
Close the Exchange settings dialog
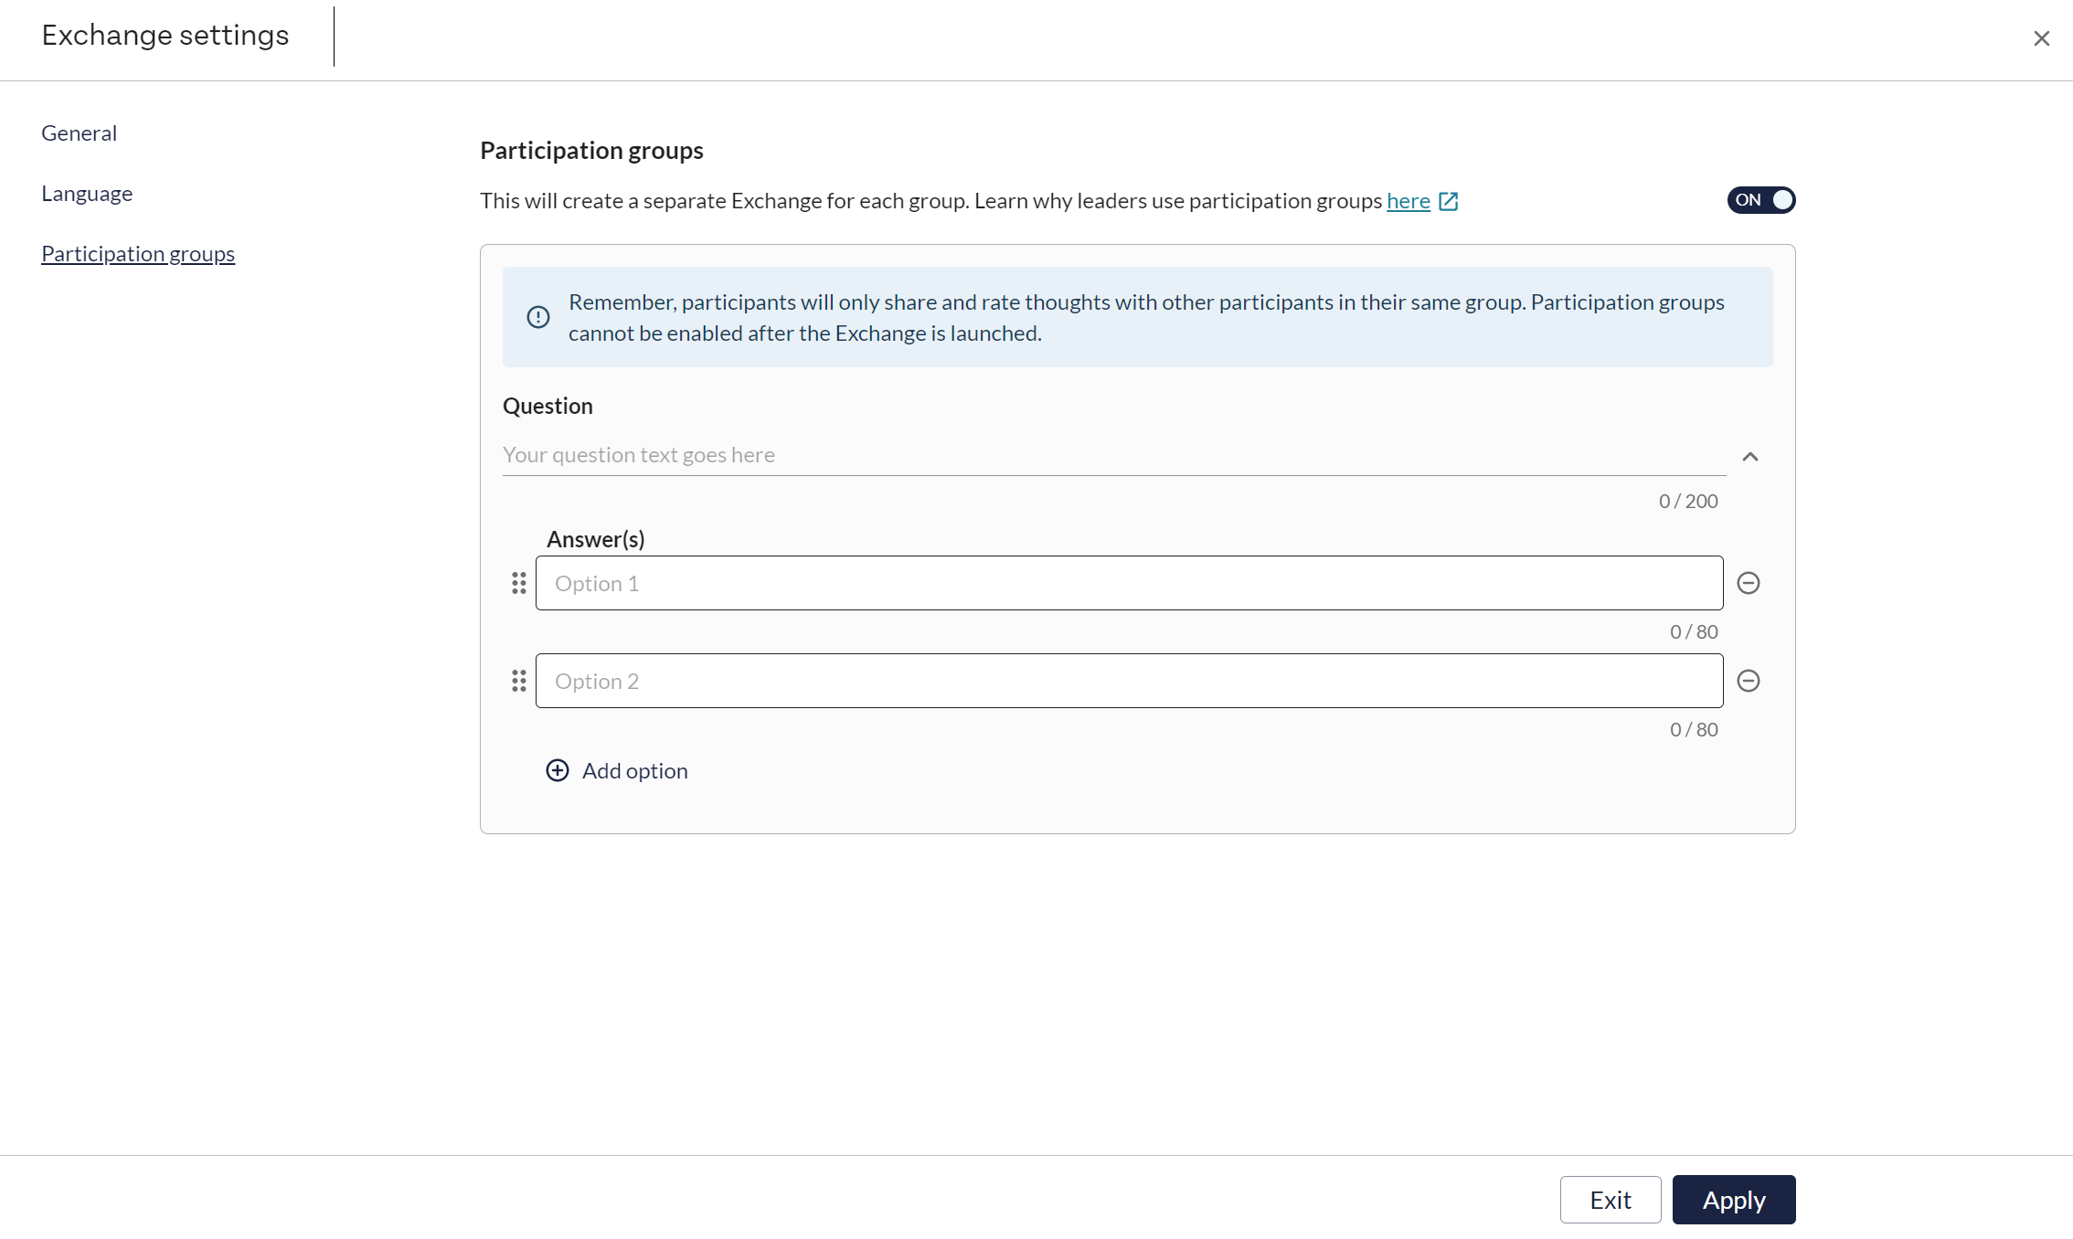pyautogui.click(x=2041, y=38)
